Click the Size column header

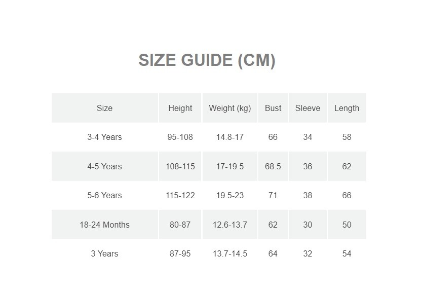tap(104, 108)
